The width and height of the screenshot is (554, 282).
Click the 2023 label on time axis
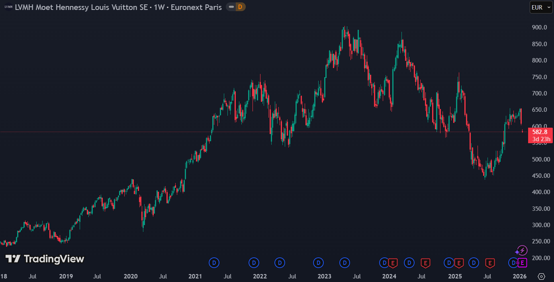pos(324,276)
